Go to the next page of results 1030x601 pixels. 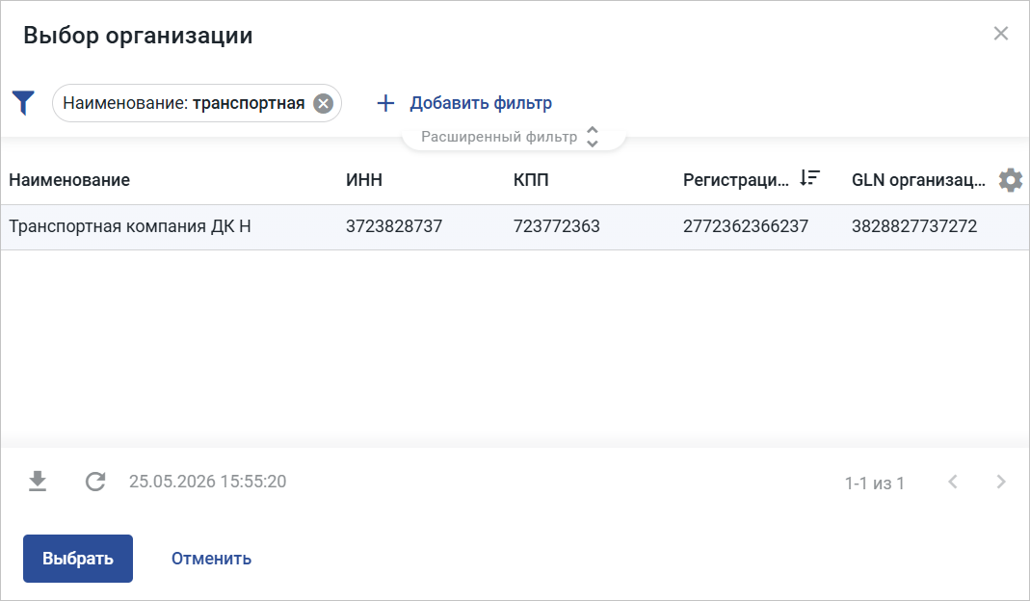1000,482
